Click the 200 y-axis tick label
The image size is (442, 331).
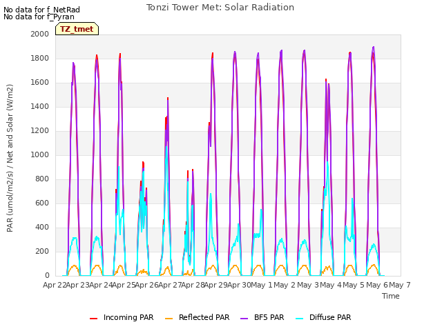coord(42,251)
